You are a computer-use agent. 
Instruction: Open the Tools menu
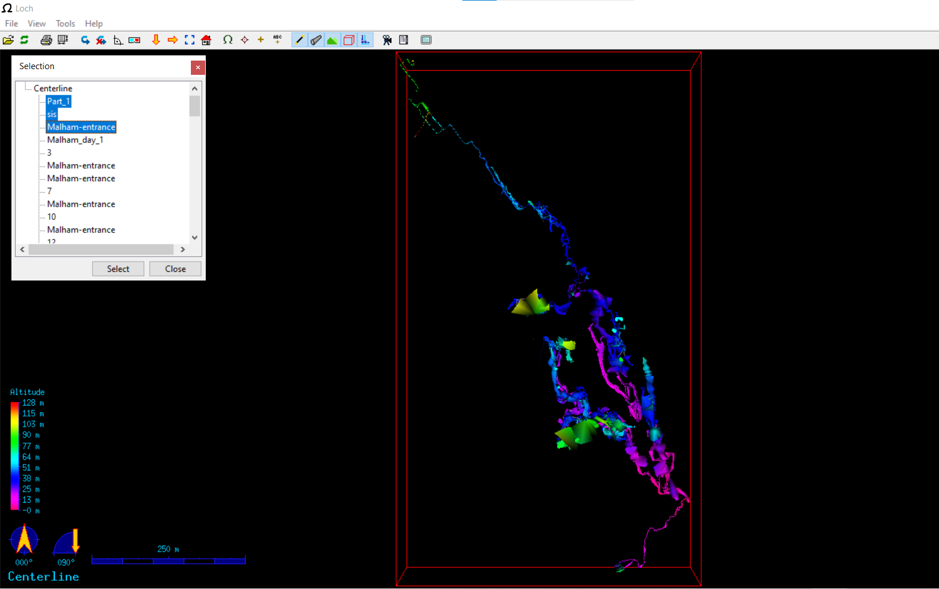pyautogui.click(x=65, y=23)
